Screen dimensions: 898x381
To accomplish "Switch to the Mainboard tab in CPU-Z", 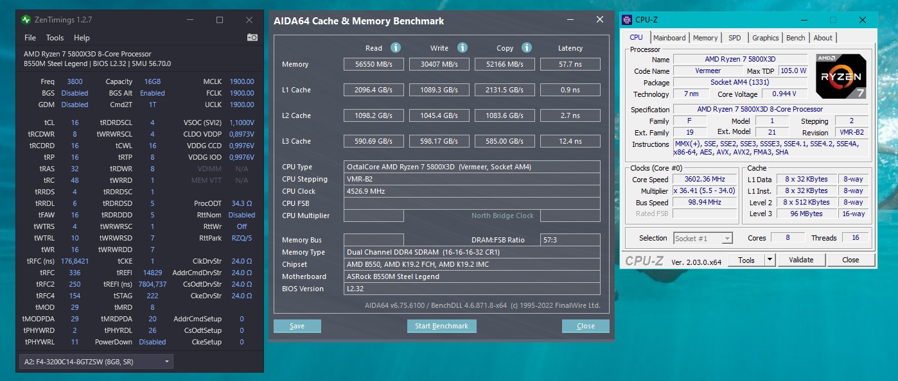I will click(669, 38).
